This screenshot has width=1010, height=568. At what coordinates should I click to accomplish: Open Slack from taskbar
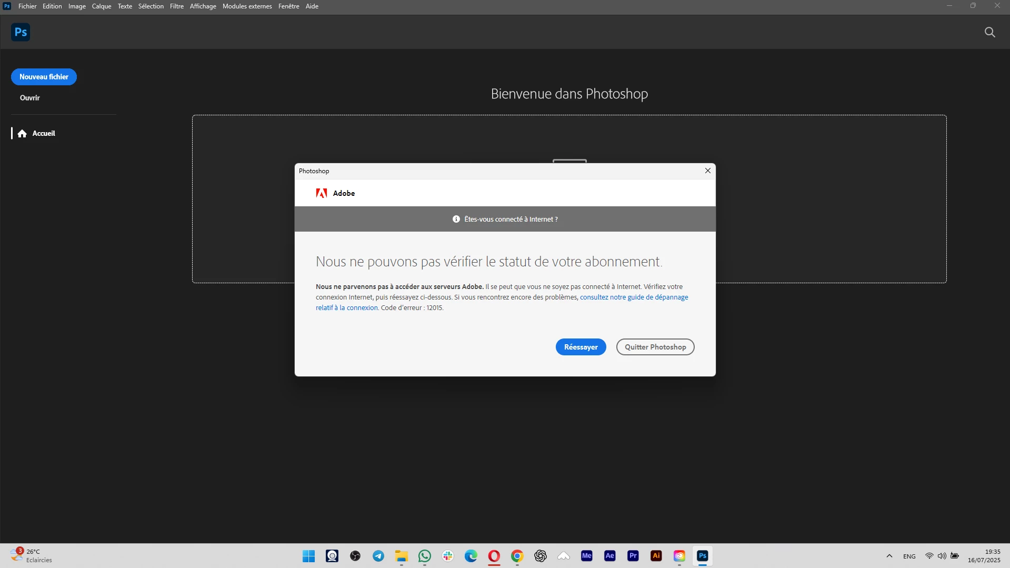(x=448, y=556)
